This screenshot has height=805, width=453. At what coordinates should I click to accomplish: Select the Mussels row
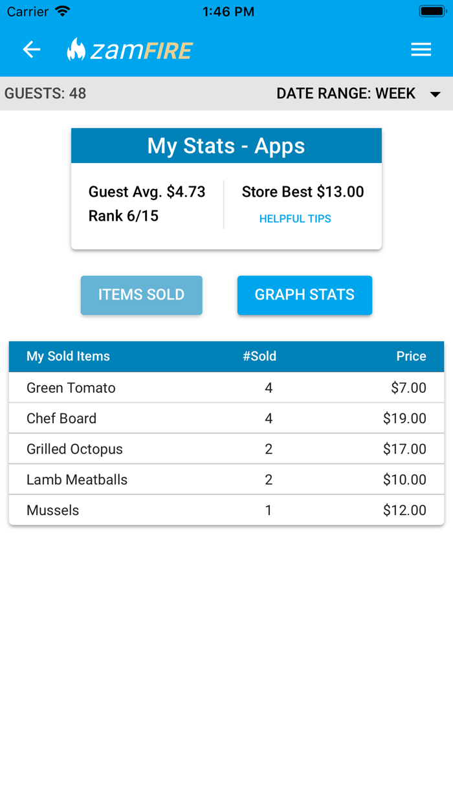point(226,510)
